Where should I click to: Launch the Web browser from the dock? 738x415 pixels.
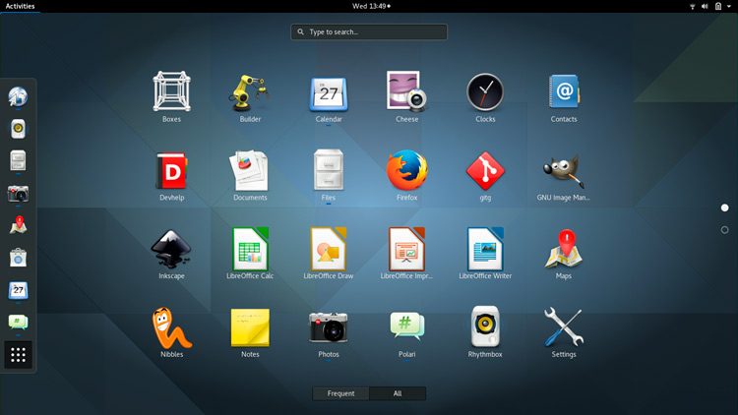coord(18,96)
